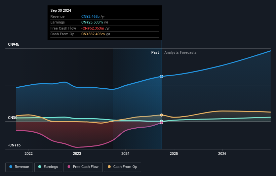This screenshot has width=276, height=176.
Task: Click the Past label on chart
Action: pos(155,52)
